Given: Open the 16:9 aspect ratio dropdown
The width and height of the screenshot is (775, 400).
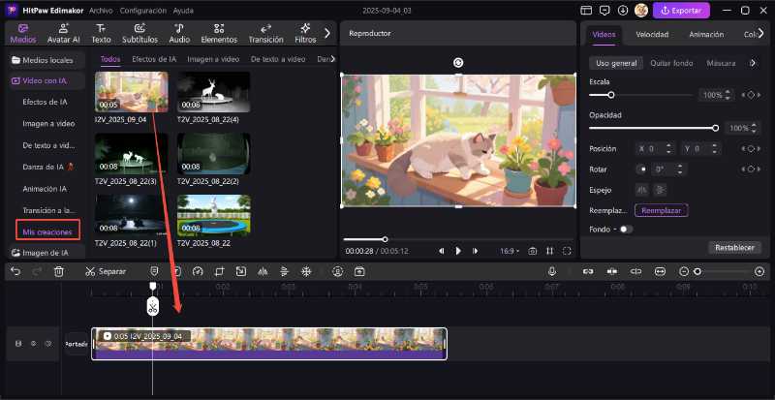Looking at the screenshot, I should [x=508, y=251].
